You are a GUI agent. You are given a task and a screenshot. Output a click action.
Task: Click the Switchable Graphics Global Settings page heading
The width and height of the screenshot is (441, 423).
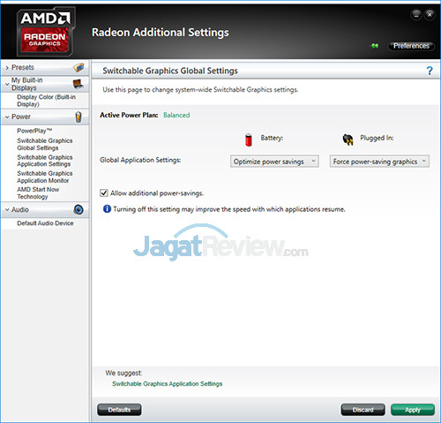pos(170,71)
